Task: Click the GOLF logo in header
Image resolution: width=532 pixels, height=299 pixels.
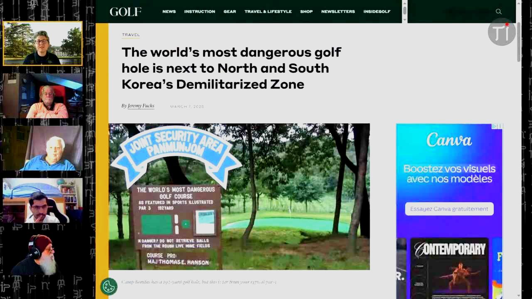Action: [x=126, y=12]
